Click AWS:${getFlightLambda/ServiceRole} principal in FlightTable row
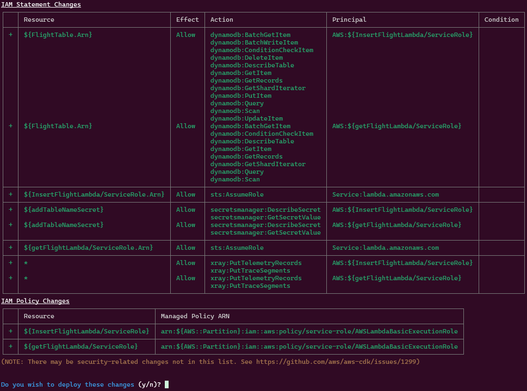The height and width of the screenshot is (391, 527). pyautogui.click(x=396, y=126)
